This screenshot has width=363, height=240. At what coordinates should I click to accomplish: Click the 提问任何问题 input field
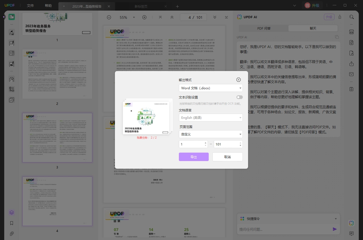[284, 229]
